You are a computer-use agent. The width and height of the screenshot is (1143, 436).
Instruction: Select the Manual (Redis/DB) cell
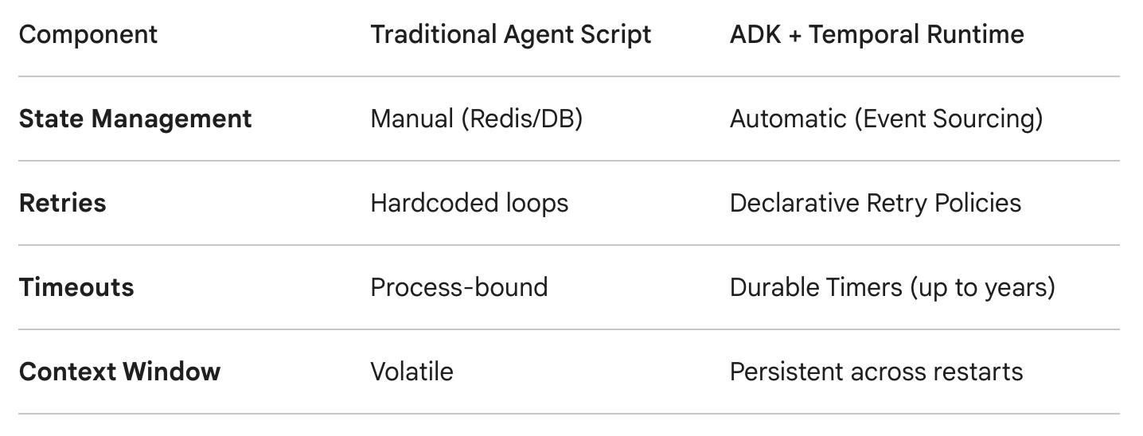point(477,119)
